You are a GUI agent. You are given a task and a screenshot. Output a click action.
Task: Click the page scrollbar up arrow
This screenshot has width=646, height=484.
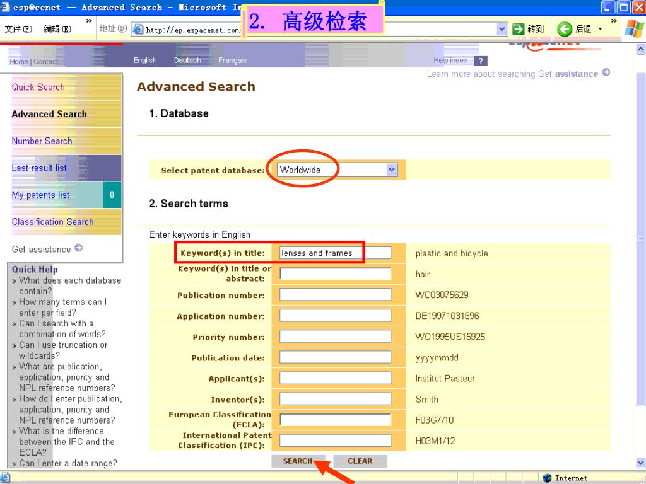tap(641, 49)
